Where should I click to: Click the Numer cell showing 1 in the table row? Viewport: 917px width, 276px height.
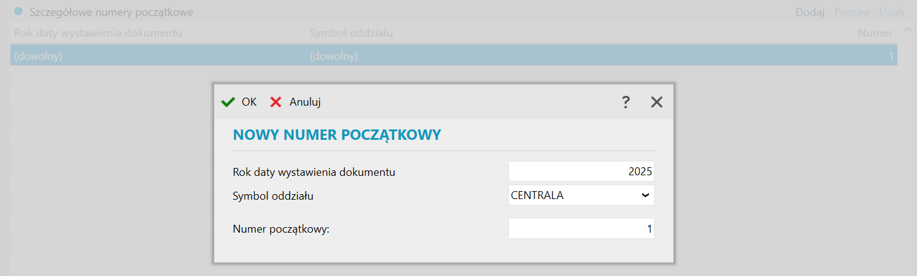point(890,56)
